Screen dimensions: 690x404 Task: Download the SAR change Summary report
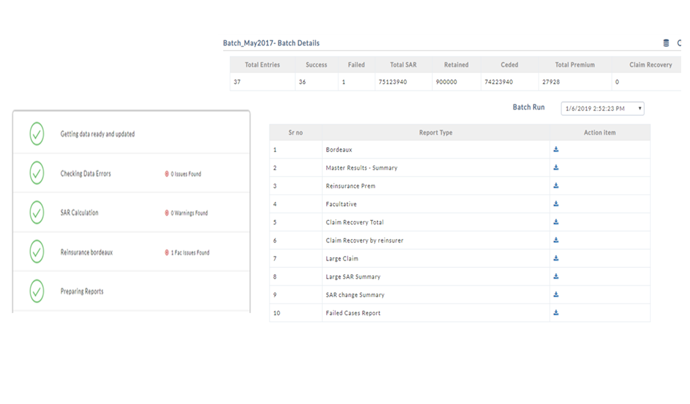[556, 295]
